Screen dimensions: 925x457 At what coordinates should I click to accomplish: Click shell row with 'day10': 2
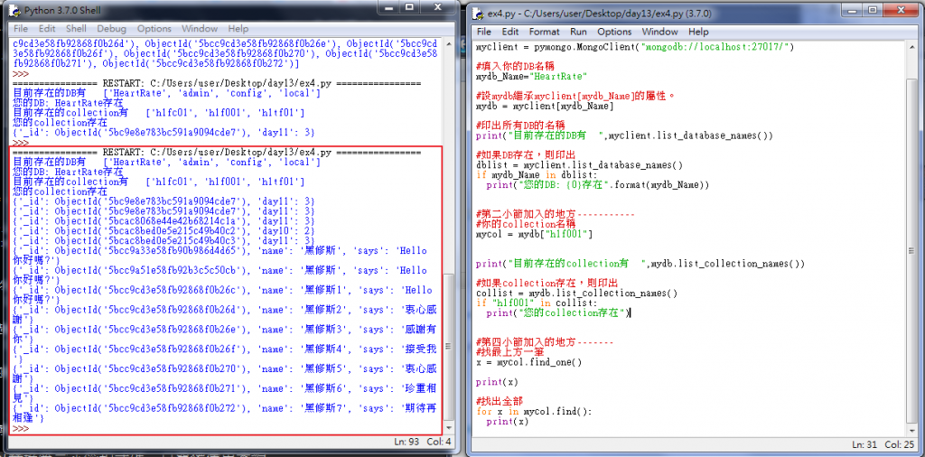(164, 230)
